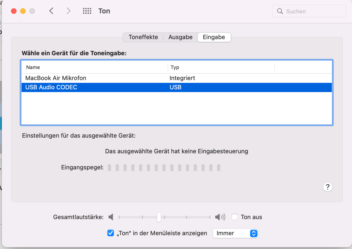Viewport: 352px width, 249px height.
Task: Close the Ton window with red button
Action: pos(14,11)
